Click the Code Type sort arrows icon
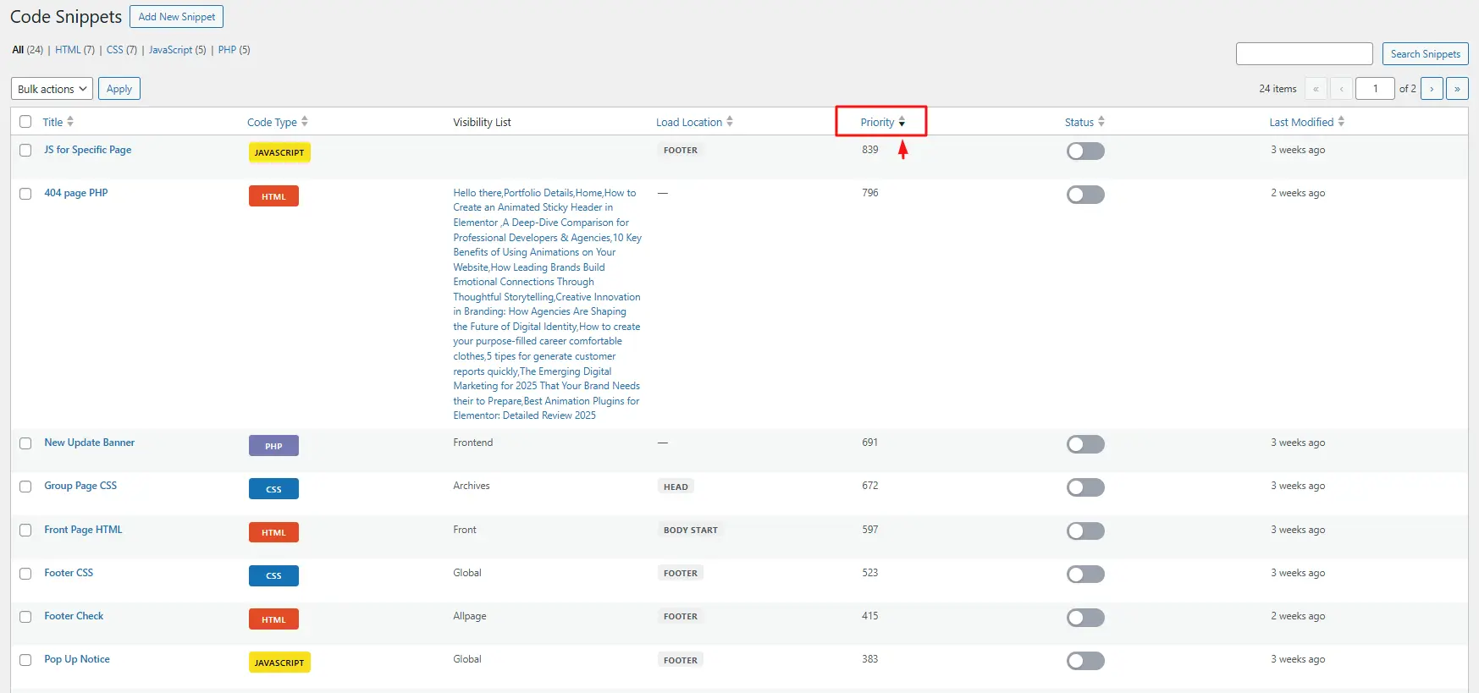This screenshot has width=1479, height=693. tap(305, 122)
